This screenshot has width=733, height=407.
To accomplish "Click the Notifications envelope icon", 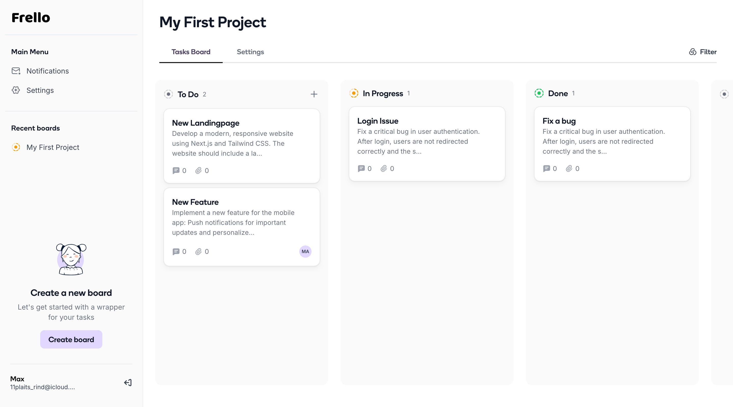I will point(16,71).
